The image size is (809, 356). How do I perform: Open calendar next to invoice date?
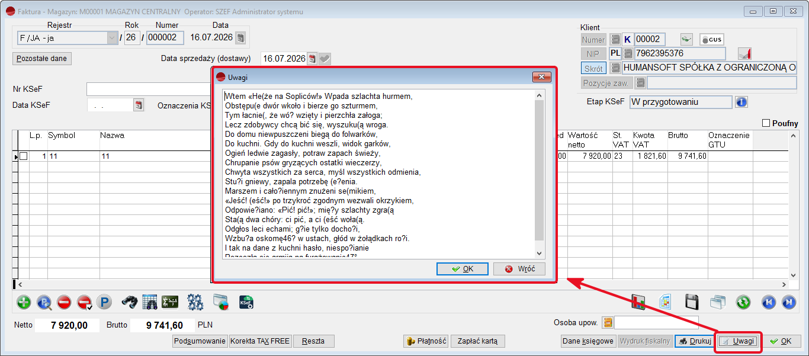pos(240,39)
